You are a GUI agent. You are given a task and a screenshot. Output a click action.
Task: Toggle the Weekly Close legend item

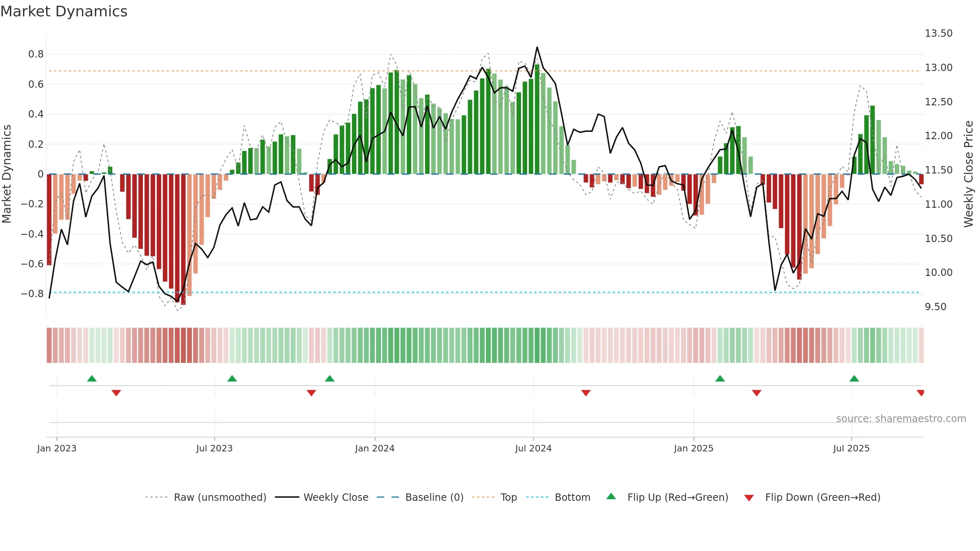coord(321,497)
